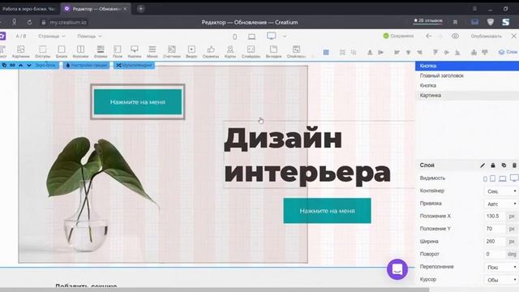Select Картинка layer in list
This screenshot has width=519, height=292.
coord(467,96)
